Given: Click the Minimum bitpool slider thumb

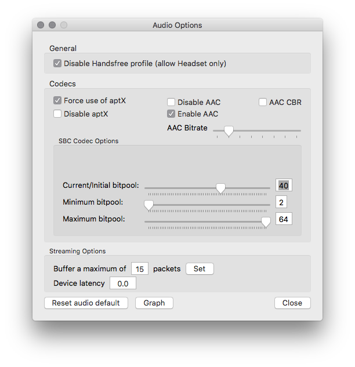Looking at the screenshot, I should tap(148, 205).
